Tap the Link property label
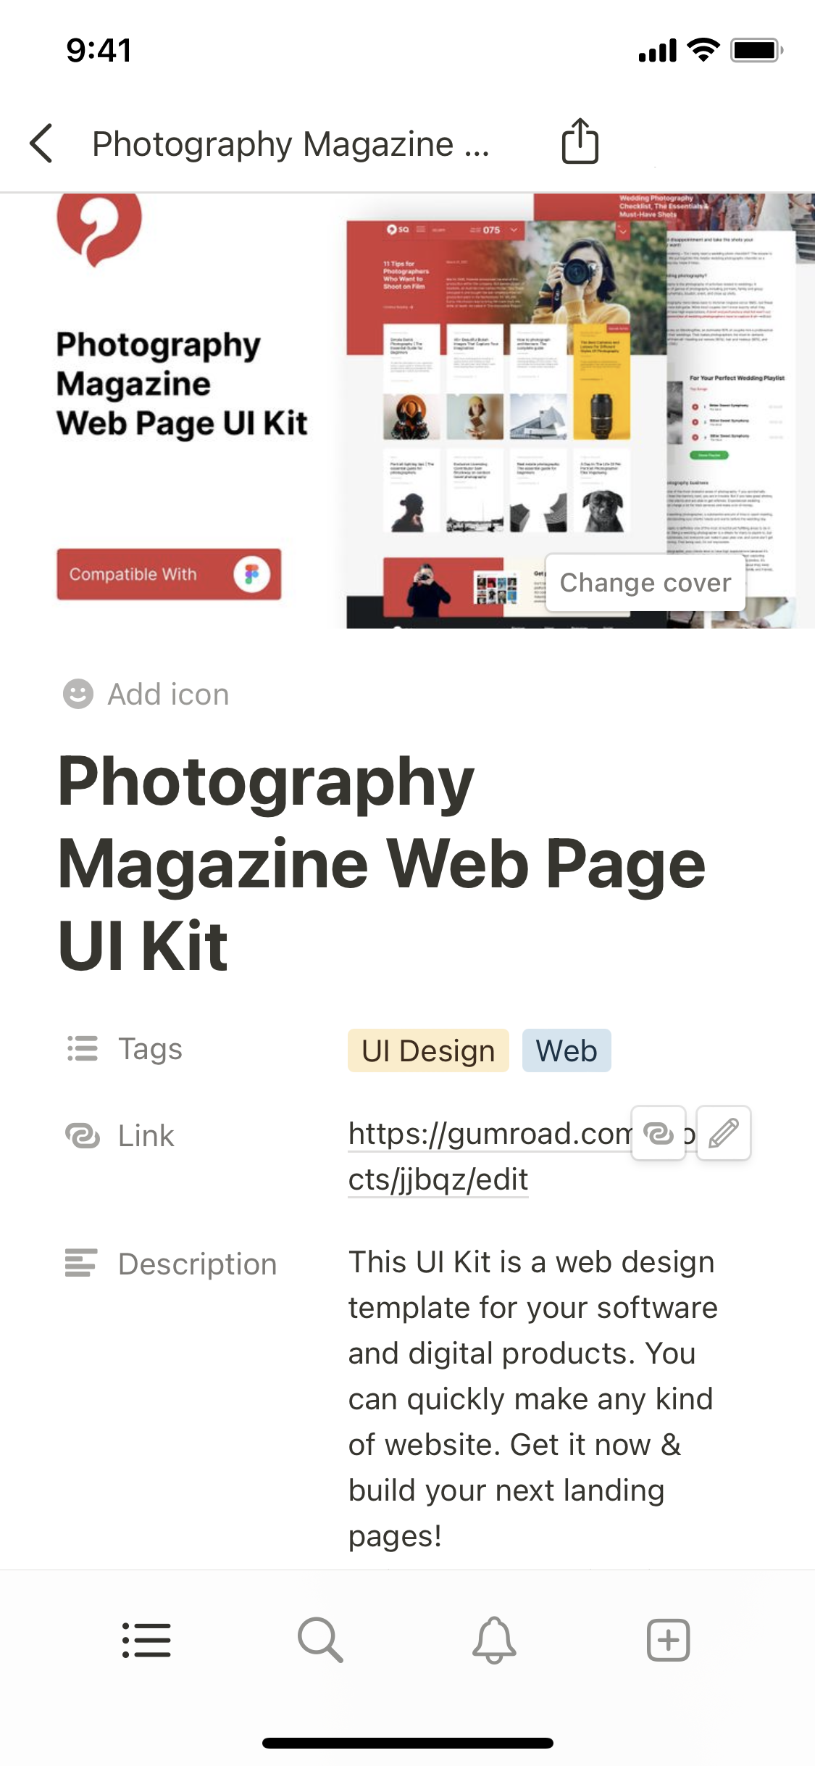This screenshot has height=1766, width=815. 146,1135
